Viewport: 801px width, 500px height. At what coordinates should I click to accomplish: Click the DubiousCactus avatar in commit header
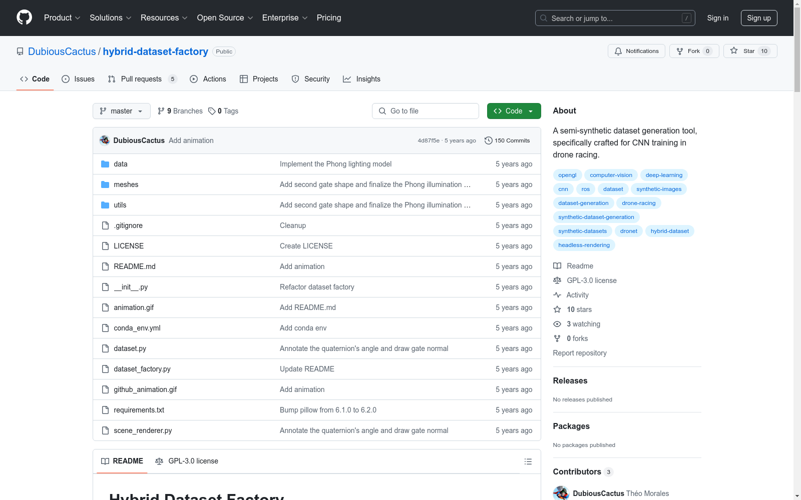105,140
